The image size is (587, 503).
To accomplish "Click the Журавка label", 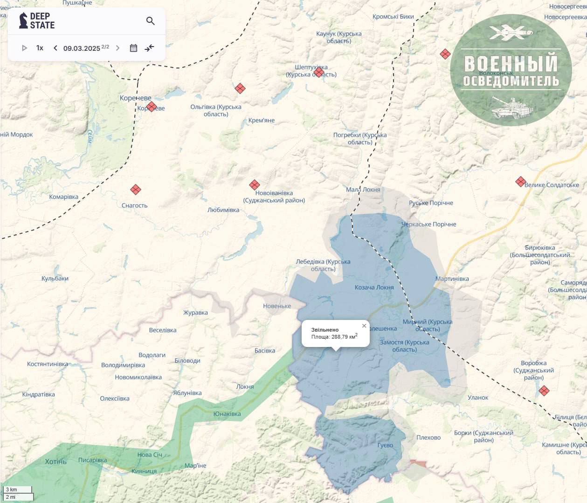I will pos(195,312).
